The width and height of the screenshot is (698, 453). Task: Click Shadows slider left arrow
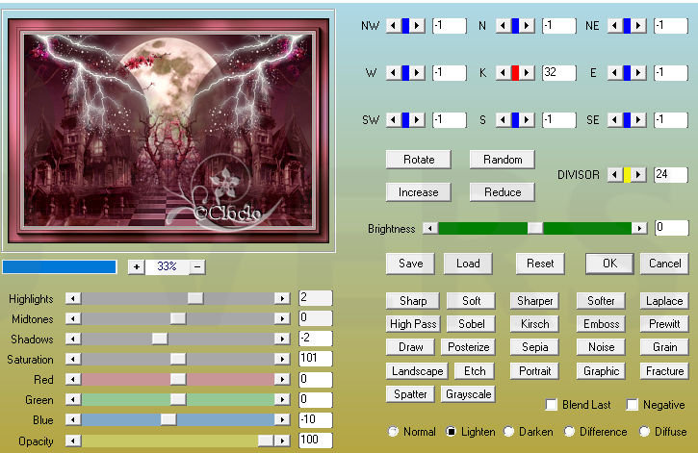coord(73,339)
